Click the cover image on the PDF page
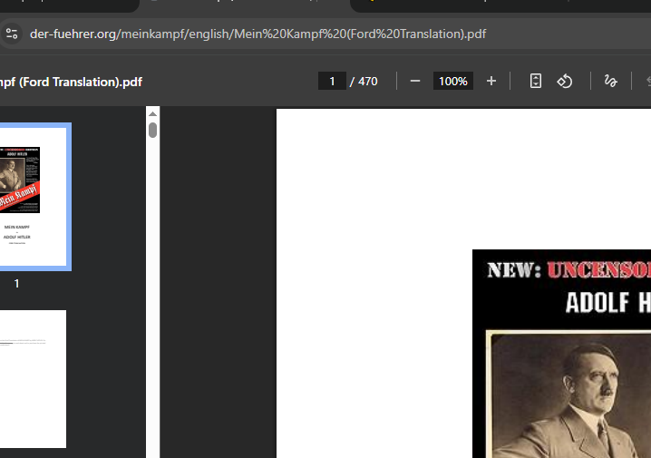Screen dimensions: 651x458 [562, 363]
